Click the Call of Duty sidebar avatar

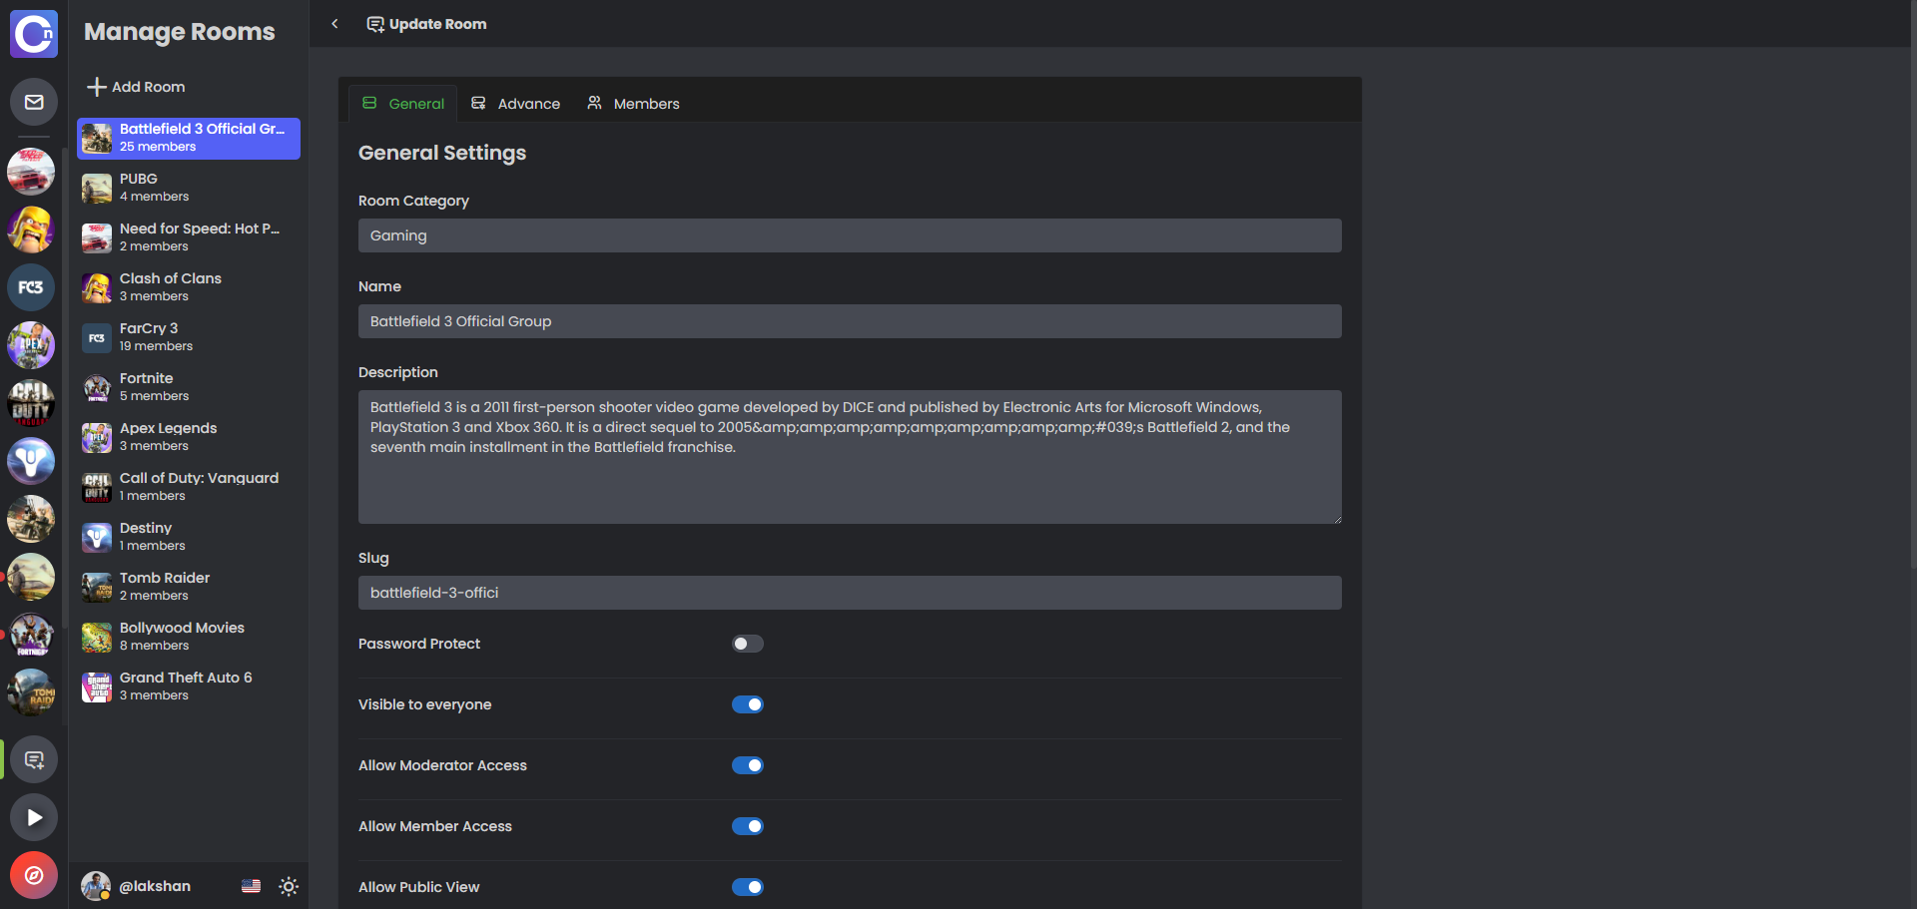pos(31,403)
